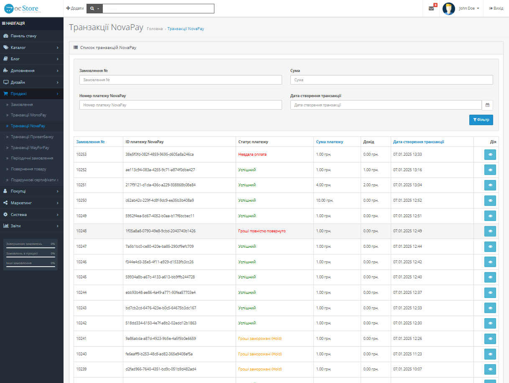View transaction details for order 10247
Image resolution: width=509 pixels, height=383 pixels.
[x=490, y=247]
